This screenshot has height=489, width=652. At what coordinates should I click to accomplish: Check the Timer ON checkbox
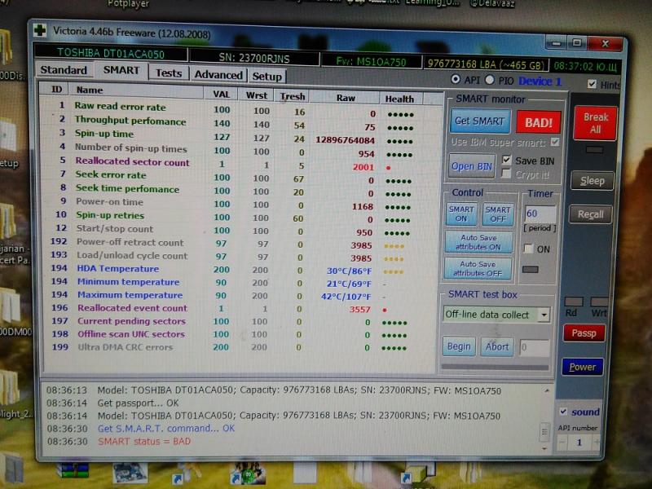528,249
